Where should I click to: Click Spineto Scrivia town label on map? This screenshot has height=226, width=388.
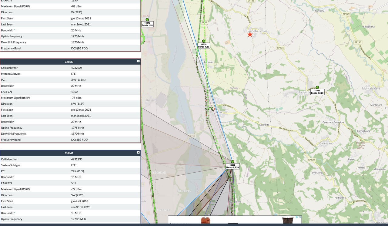257,31
